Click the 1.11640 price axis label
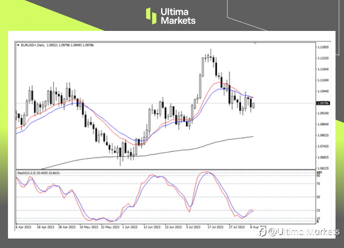Screen dimensions: 344x248 pos(323,69)
